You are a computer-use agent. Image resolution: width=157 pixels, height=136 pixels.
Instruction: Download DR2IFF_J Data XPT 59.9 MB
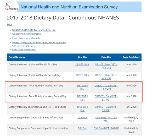[x=106, y=77]
